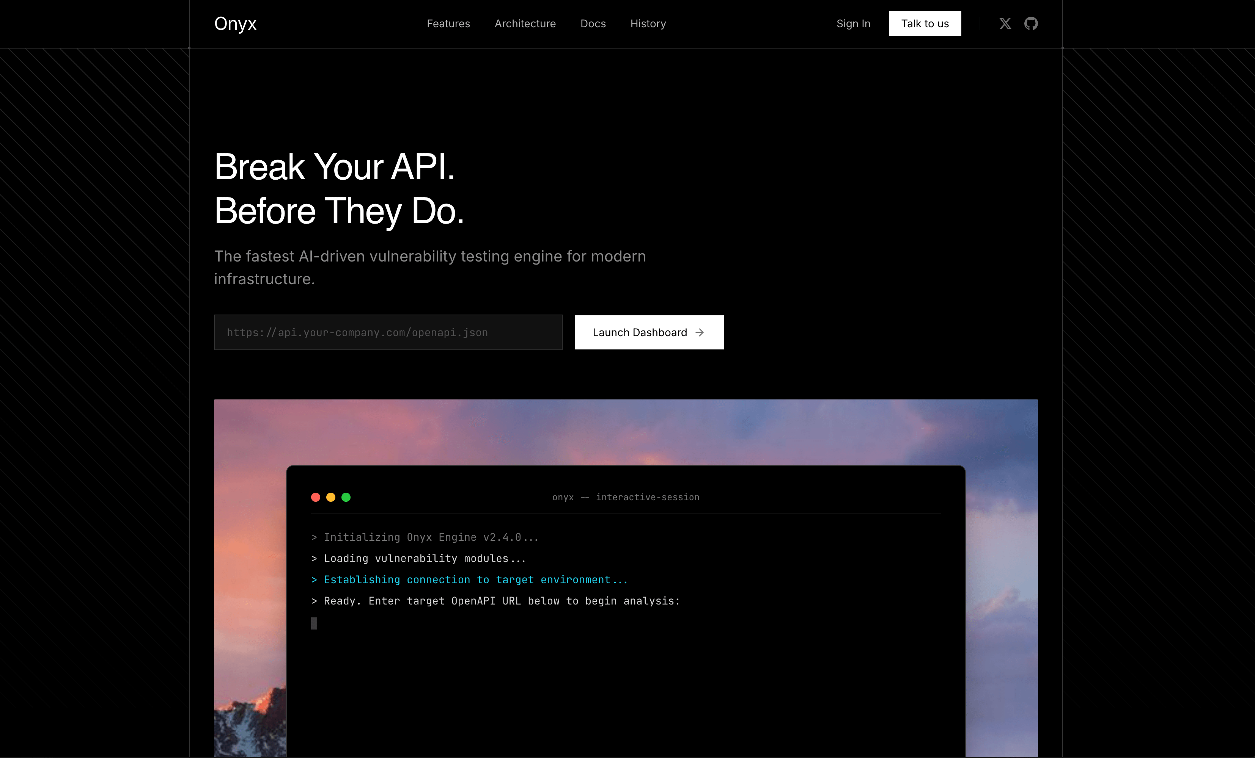Click the 'Before They Do.' headline line
Viewport: 1255px width, 758px height.
[339, 211]
